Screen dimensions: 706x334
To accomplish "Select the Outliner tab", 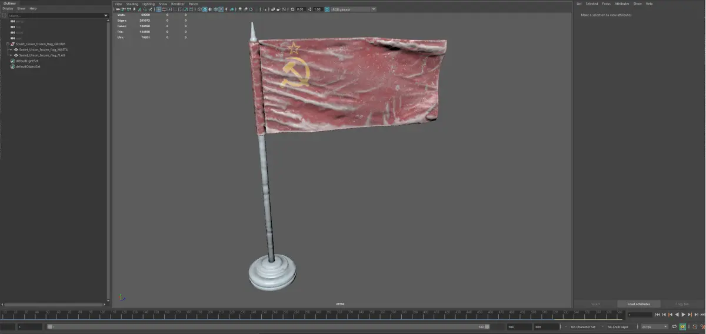I will point(10,3).
